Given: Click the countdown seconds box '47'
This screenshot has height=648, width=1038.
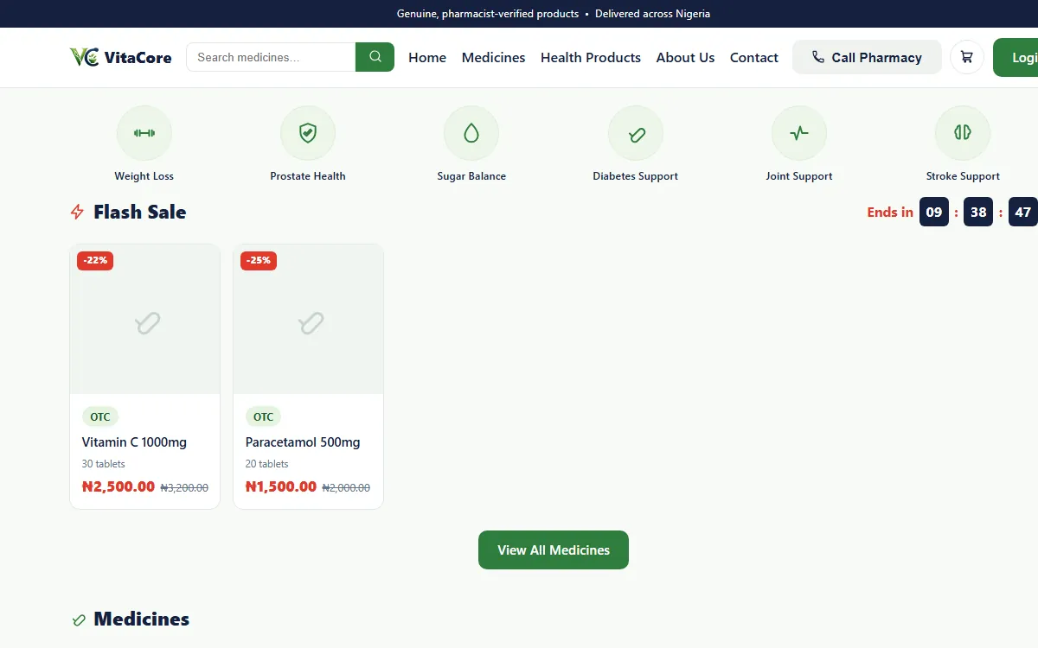Looking at the screenshot, I should point(1023,212).
